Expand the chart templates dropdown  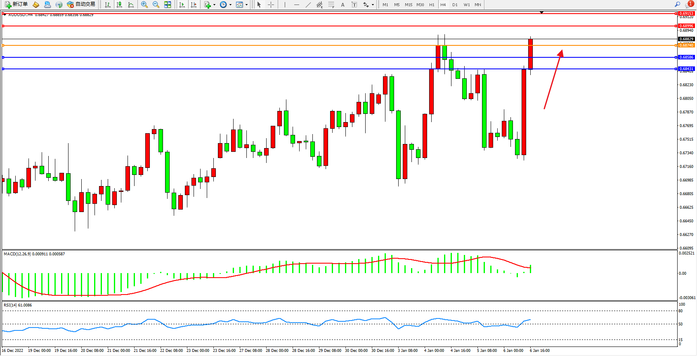tap(246, 5)
